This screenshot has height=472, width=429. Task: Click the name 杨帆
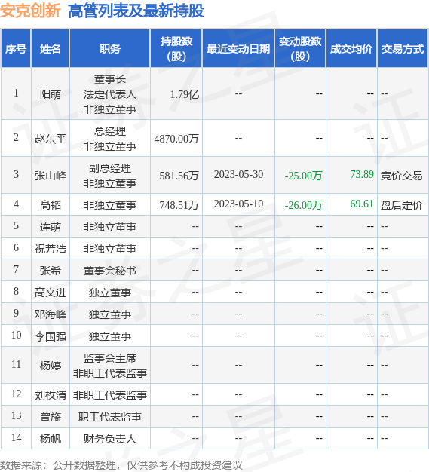[51, 438]
